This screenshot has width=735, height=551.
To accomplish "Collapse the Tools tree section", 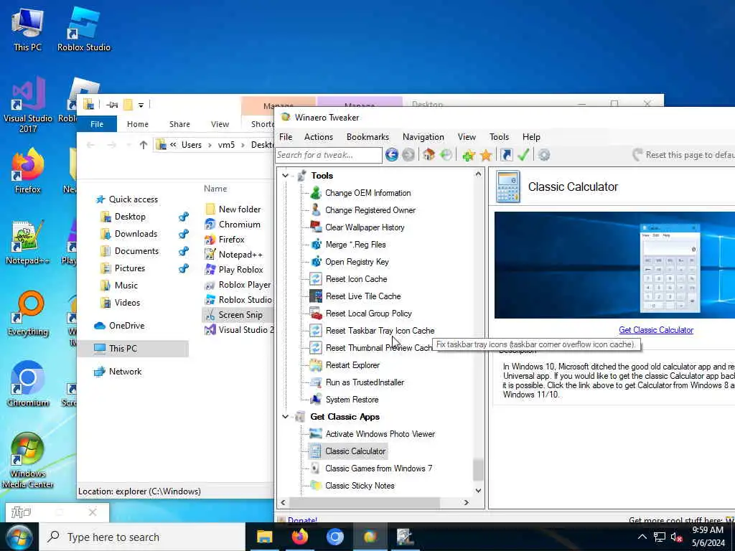I will pos(285,175).
